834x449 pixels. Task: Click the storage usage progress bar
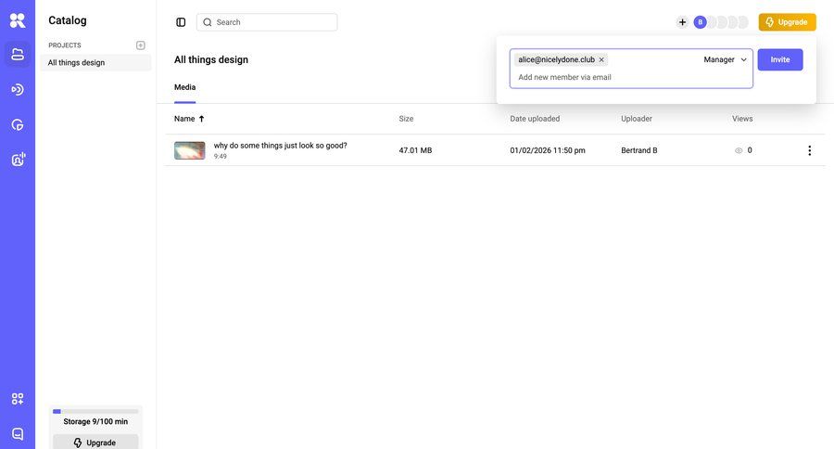tap(95, 411)
